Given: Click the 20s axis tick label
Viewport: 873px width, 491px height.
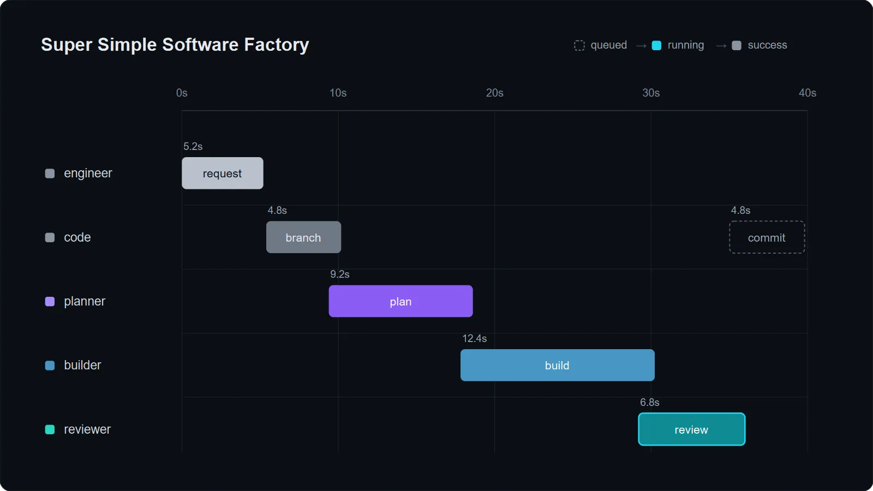Looking at the screenshot, I should [494, 93].
